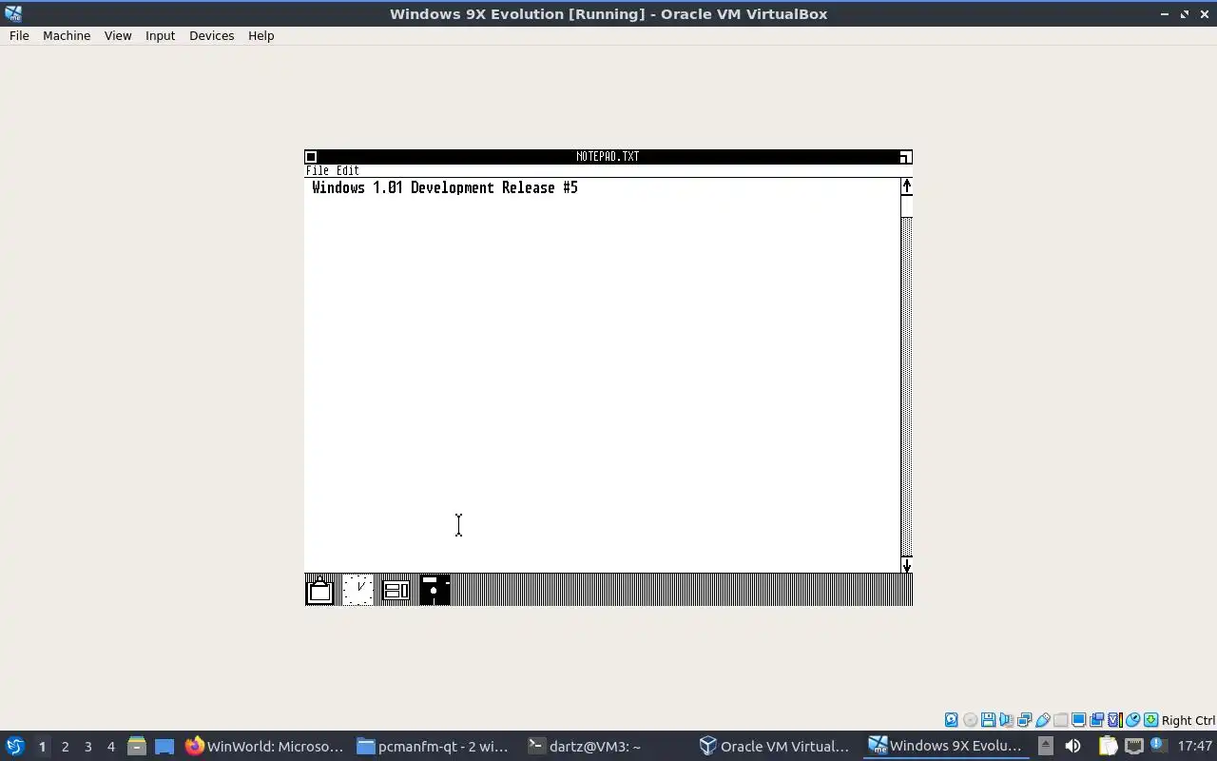Open the minimized Cardfile icon
The image size is (1217, 761).
pyautogui.click(x=396, y=590)
